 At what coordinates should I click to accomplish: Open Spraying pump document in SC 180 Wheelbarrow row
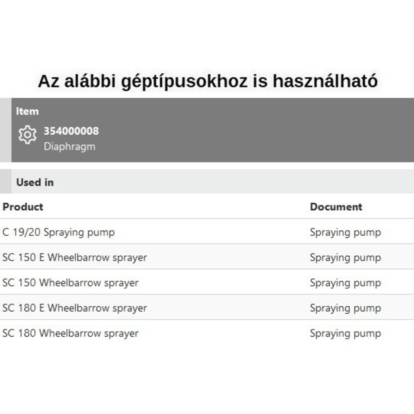coord(345,333)
